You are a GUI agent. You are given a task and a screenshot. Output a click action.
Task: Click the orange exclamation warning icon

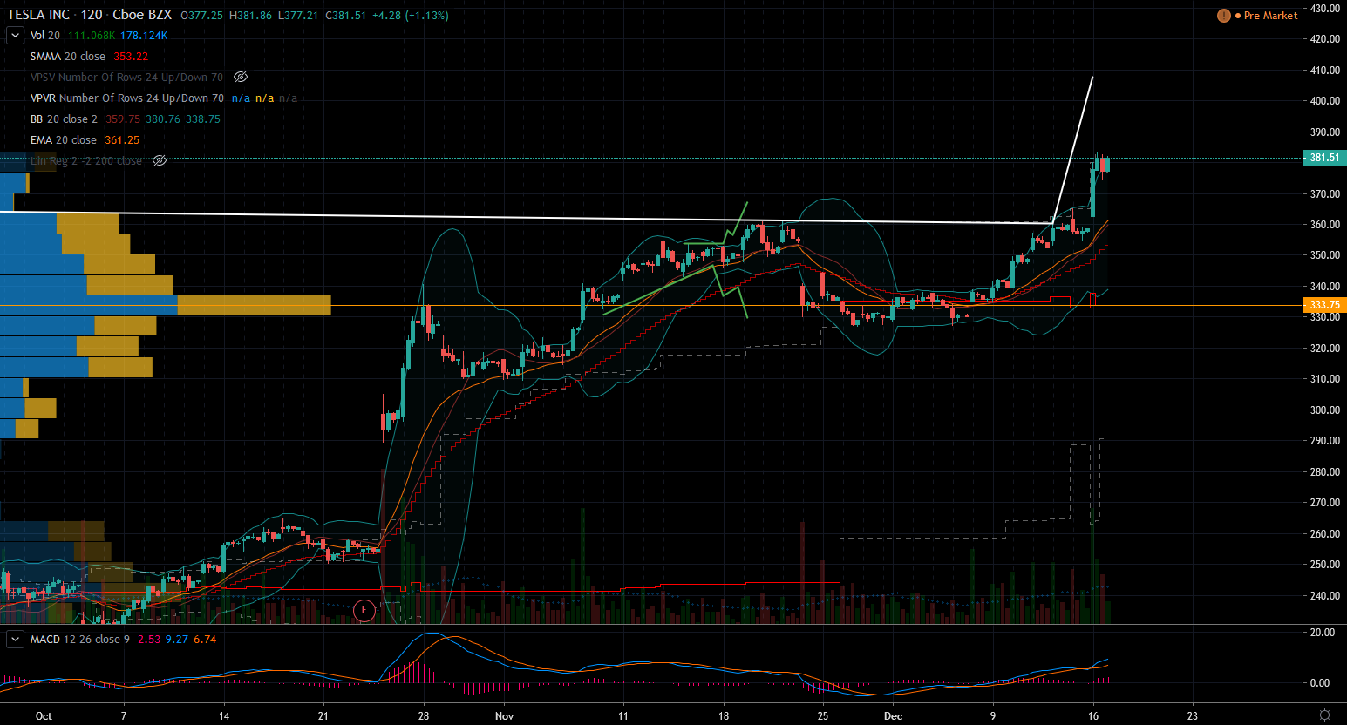pos(1223,16)
